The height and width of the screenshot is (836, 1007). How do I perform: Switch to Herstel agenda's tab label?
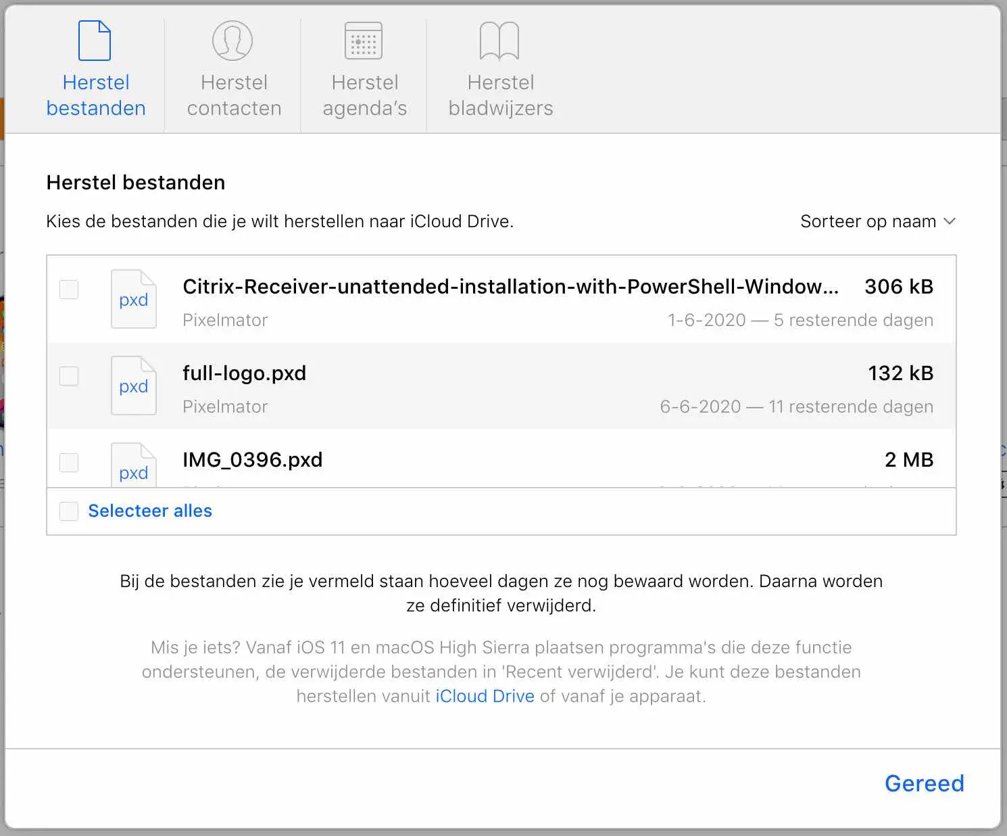365,95
